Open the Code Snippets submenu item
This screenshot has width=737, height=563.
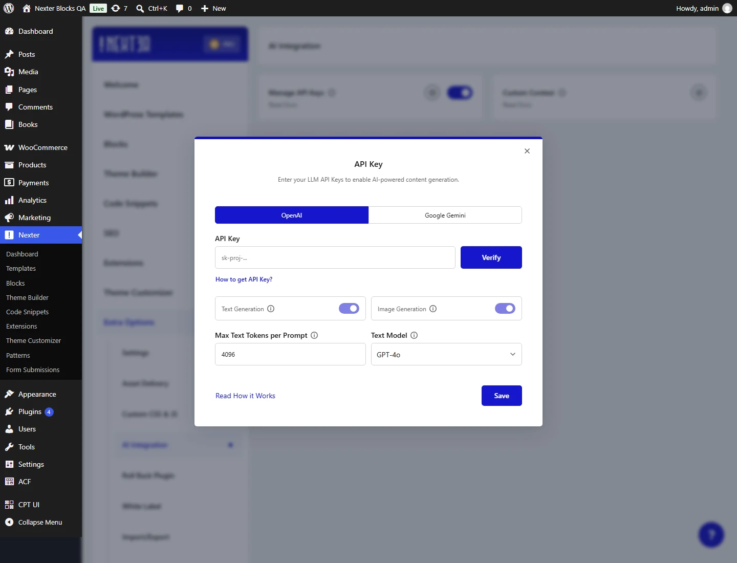pos(27,312)
